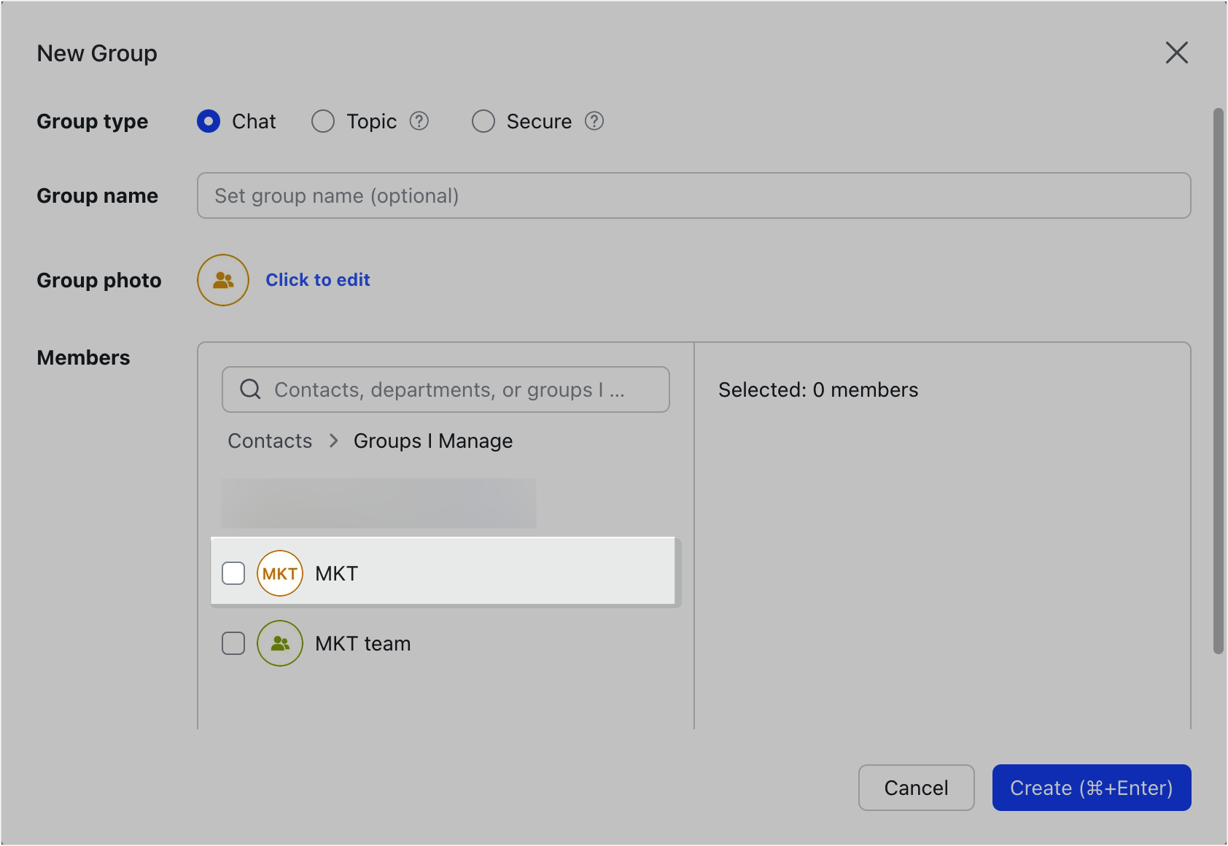1228x846 pixels.
Task: Click the breadcrumb chevron after Contacts
Action: coord(333,441)
